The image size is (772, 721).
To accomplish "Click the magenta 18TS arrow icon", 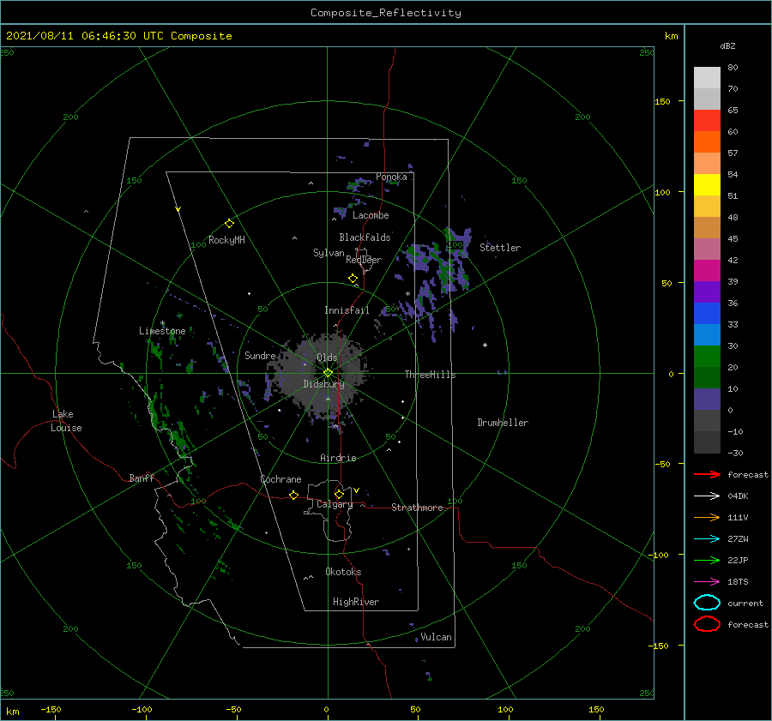I will coord(707,582).
